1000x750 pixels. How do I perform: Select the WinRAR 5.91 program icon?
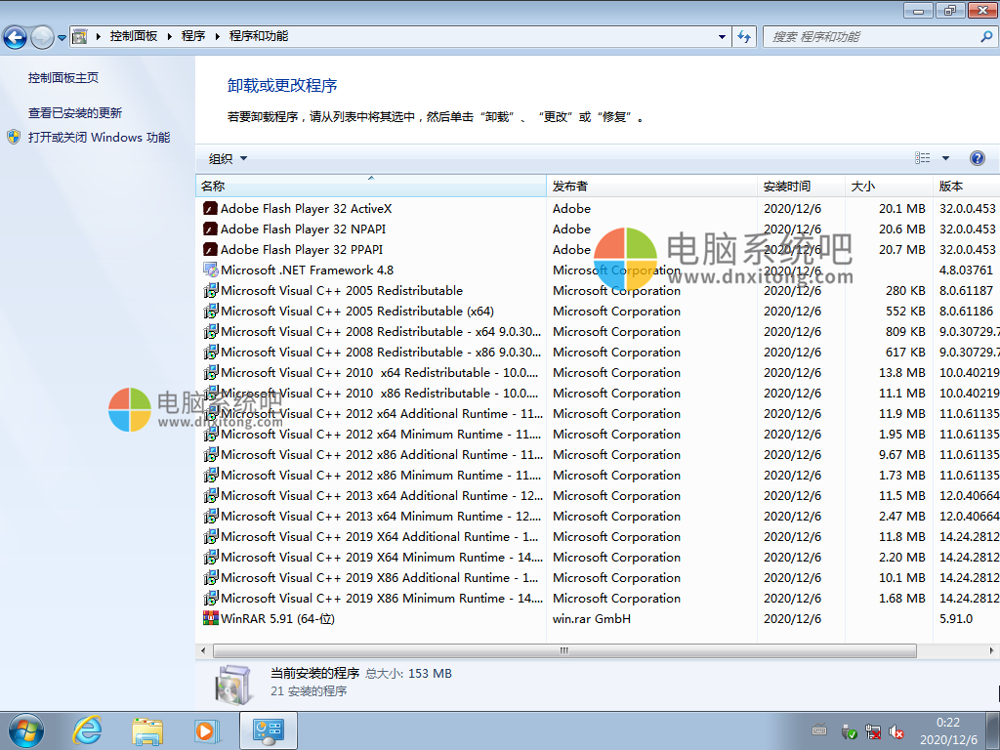coord(211,618)
